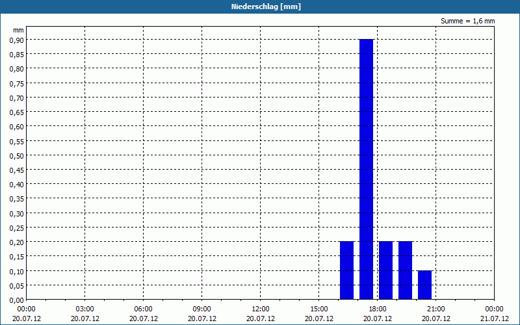The height and width of the screenshot is (325, 520).
Task: Select the y-axis value "0,85"
Action: click(x=17, y=55)
